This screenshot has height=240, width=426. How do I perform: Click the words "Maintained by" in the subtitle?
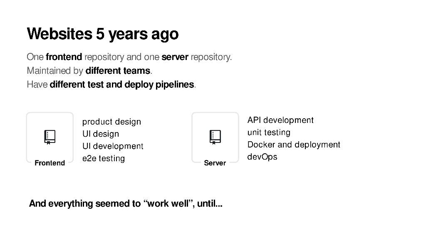[55, 71]
